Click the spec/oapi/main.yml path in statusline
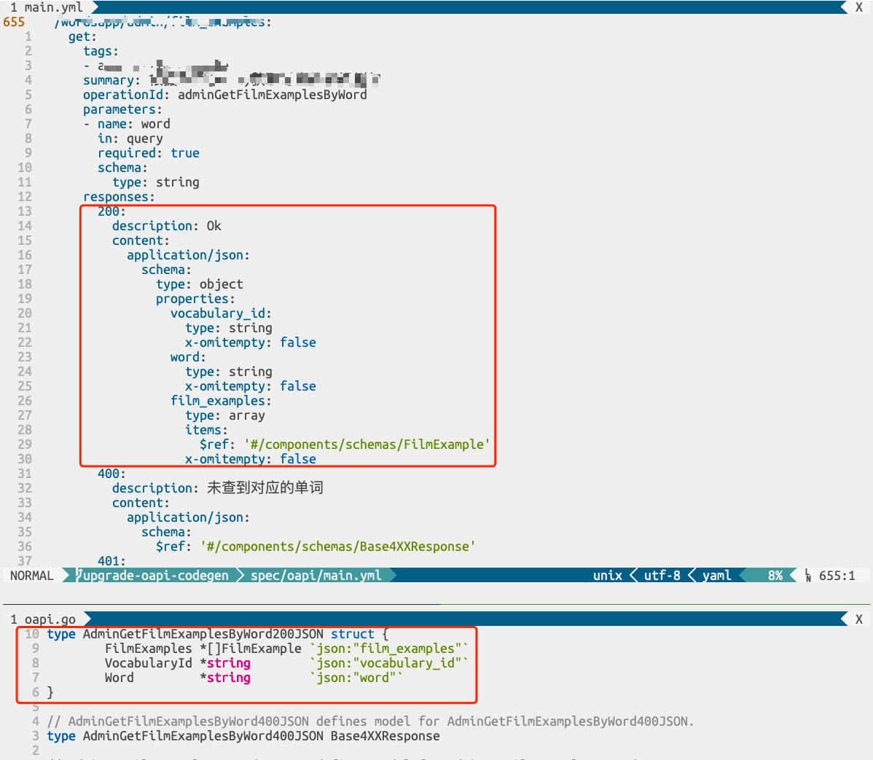 pos(316,576)
